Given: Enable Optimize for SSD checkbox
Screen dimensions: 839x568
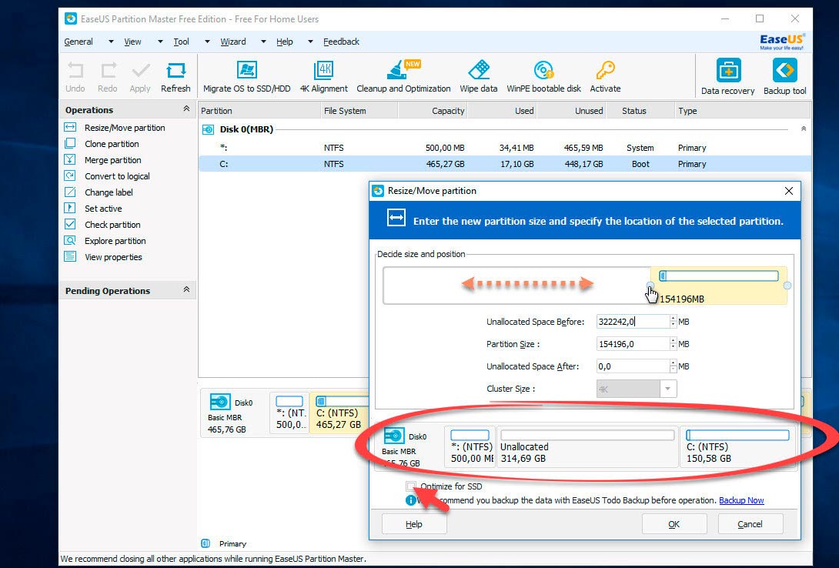Looking at the screenshot, I should coord(410,486).
